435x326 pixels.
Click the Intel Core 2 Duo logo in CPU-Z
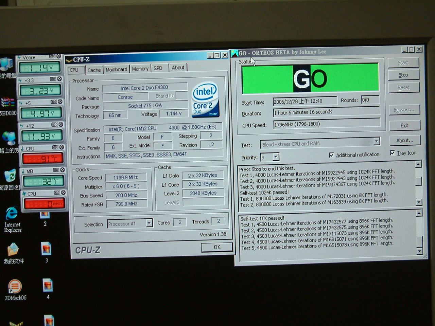tap(205, 99)
